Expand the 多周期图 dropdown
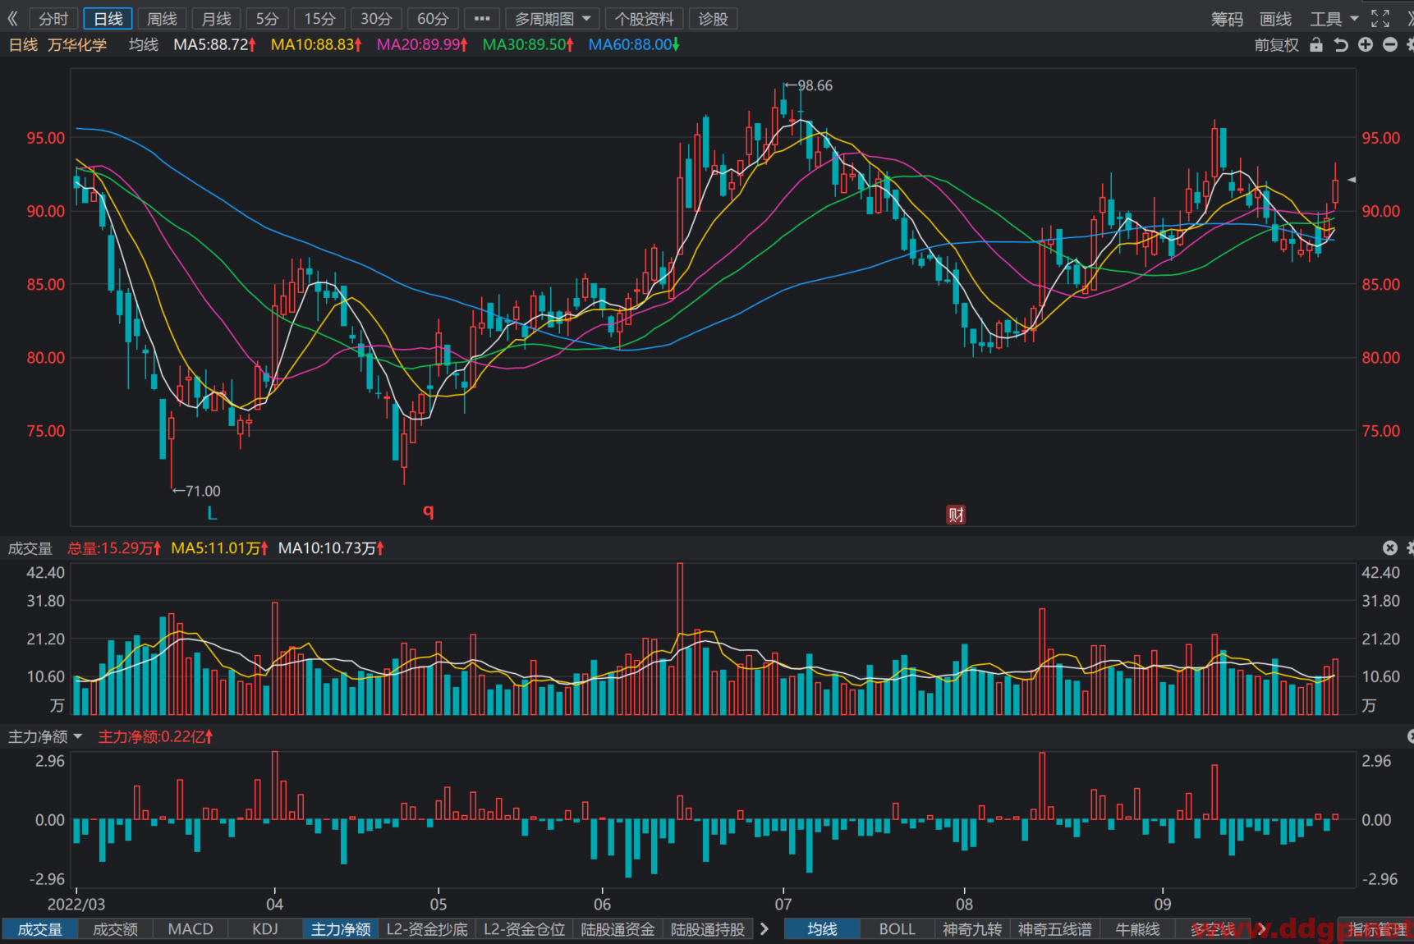The width and height of the screenshot is (1414, 944). click(553, 19)
